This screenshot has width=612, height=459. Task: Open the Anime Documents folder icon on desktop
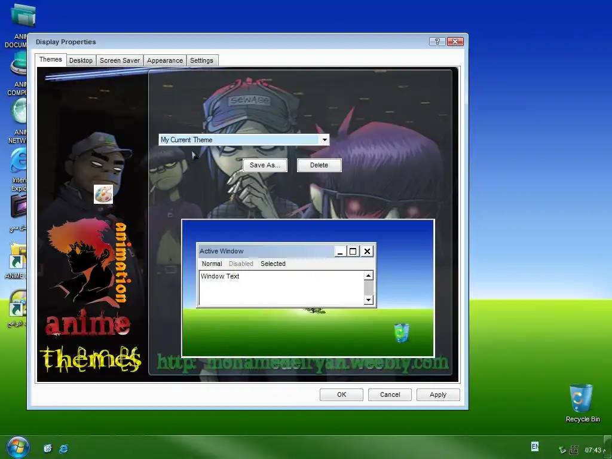(23, 16)
